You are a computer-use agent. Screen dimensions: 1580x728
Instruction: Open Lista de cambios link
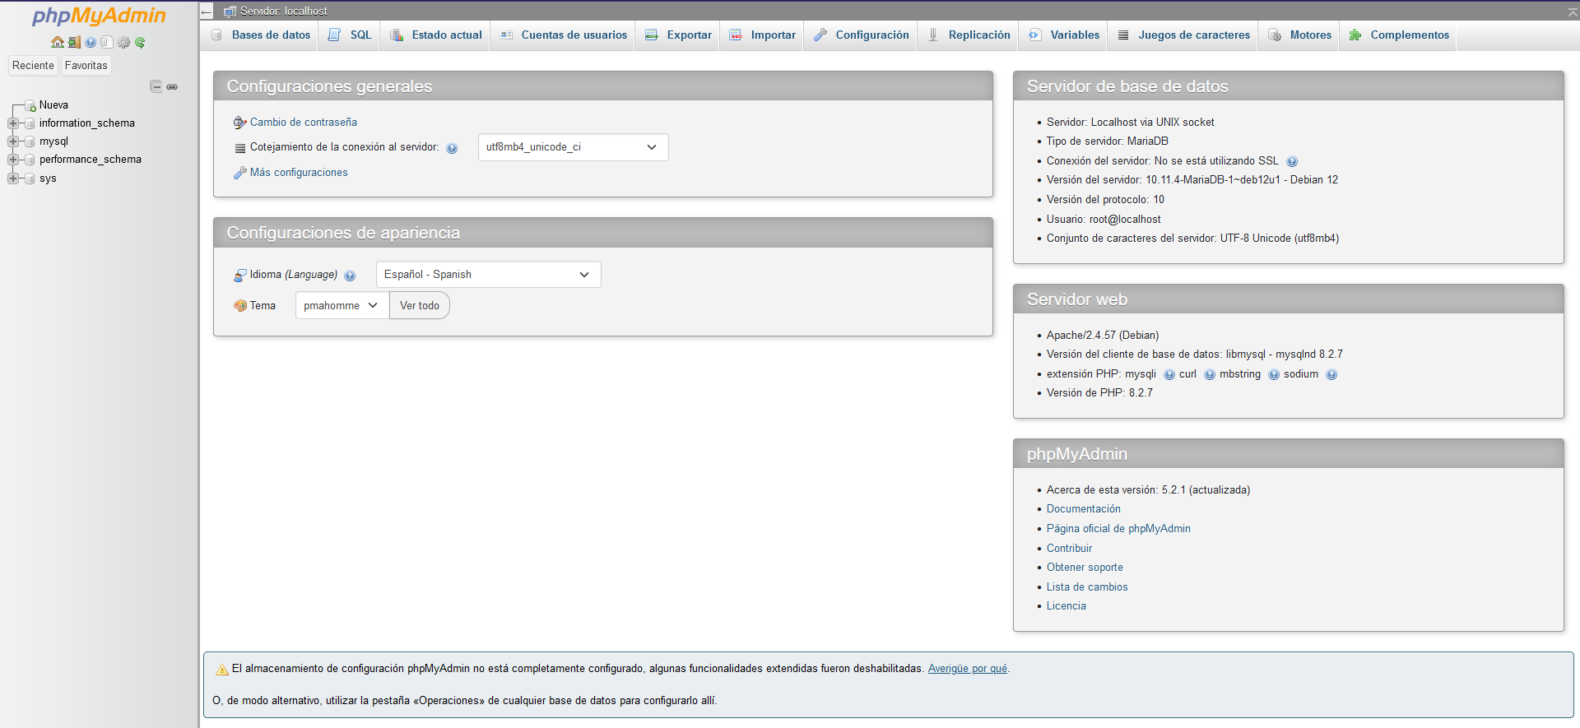tap(1087, 587)
